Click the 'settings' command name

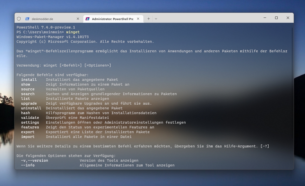coord(30,122)
